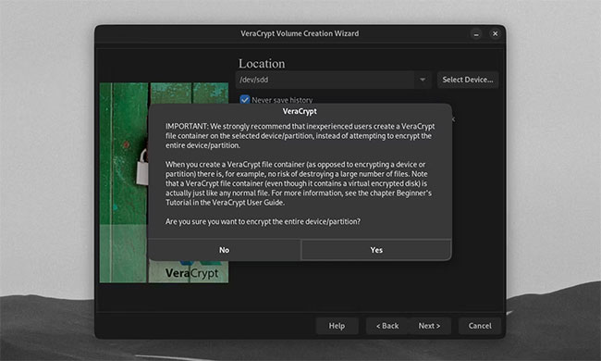
Task: Close the VeraCrypt Volume Creation Wizard
Action: click(x=495, y=33)
